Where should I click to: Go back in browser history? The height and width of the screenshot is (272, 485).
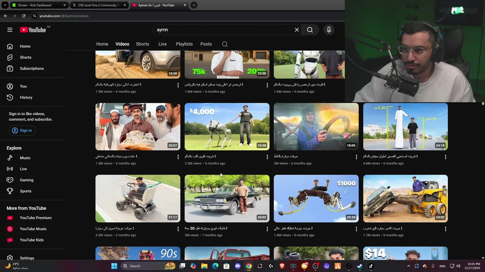pos(5,16)
